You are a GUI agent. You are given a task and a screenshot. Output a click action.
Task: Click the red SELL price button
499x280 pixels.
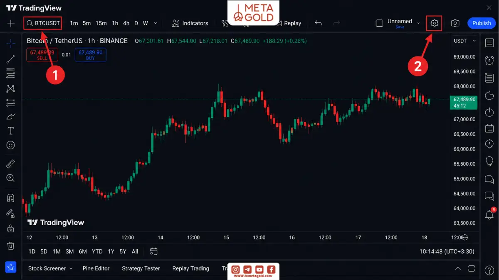42,55
